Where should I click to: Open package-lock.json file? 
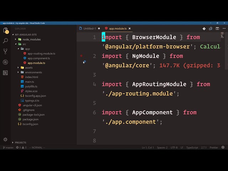click(33, 115)
